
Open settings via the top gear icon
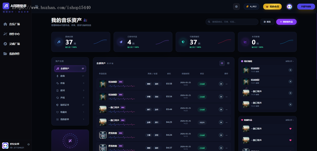(x=236, y=7)
